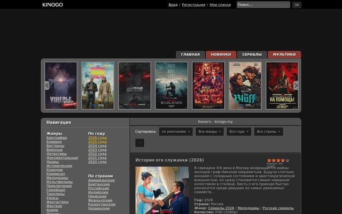Viewport: 342px width, 214px height.
Task: Browse Индийские films by country
Action: pos(98,192)
